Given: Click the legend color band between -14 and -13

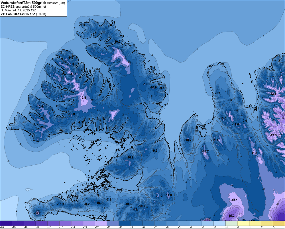Looking at the screenshot, I should click(x=77, y=223).
